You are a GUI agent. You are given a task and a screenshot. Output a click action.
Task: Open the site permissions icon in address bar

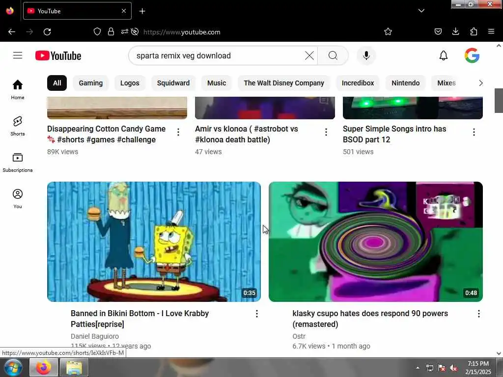click(124, 31)
